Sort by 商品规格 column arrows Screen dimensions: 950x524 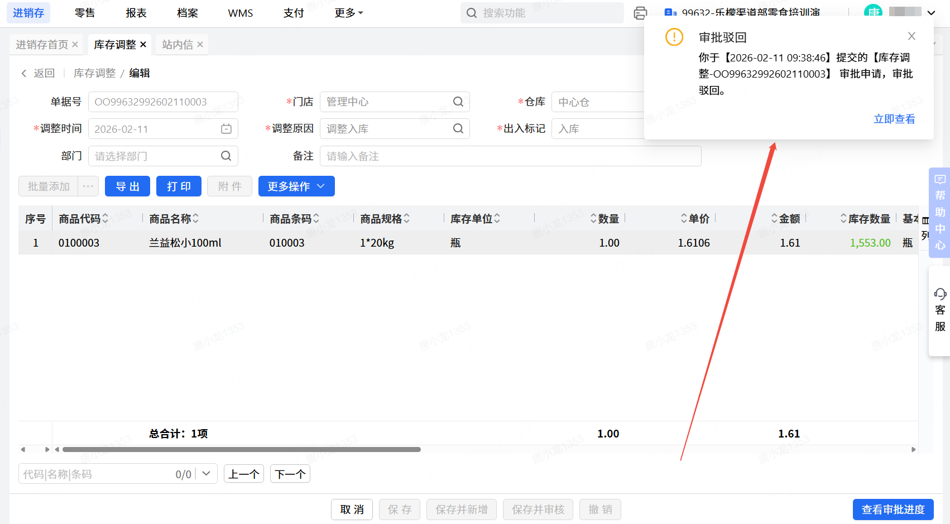tap(406, 219)
